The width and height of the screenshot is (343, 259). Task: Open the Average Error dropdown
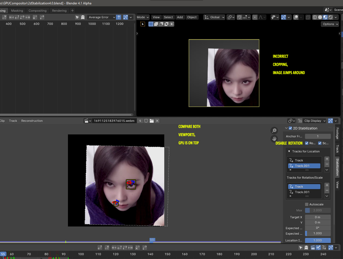[101, 17]
